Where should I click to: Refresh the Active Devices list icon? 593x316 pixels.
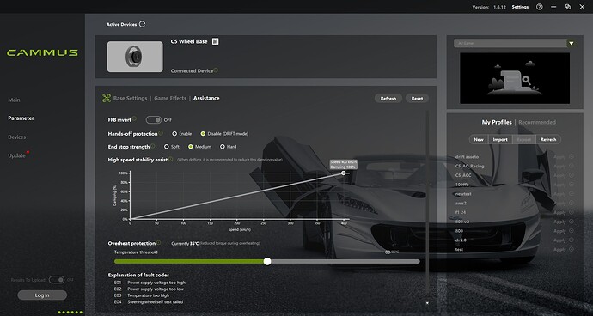pyautogui.click(x=142, y=24)
